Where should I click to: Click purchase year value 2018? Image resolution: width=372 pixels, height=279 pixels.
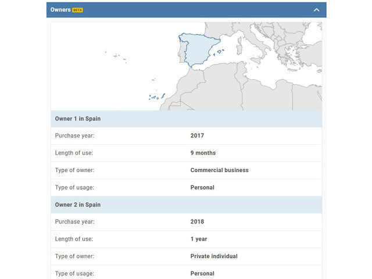pyautogui.click(x=197, y=222)
